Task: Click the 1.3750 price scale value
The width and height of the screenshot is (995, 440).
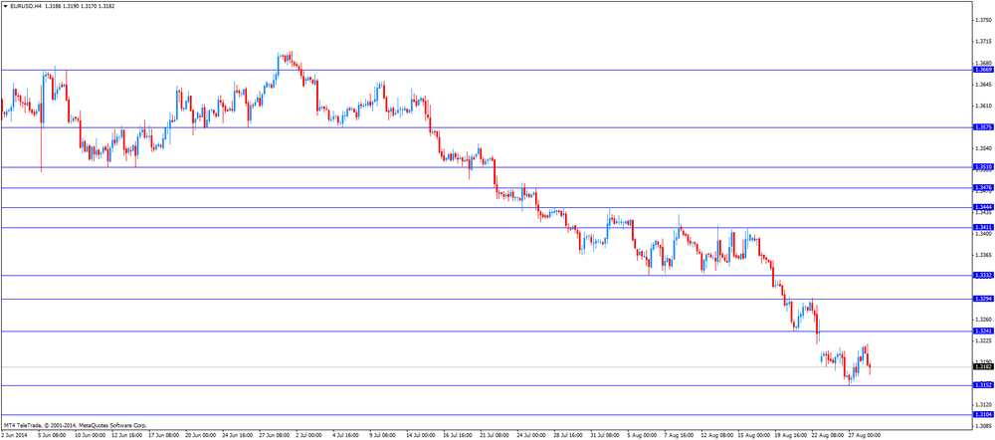Action: (x=984, y=20)
